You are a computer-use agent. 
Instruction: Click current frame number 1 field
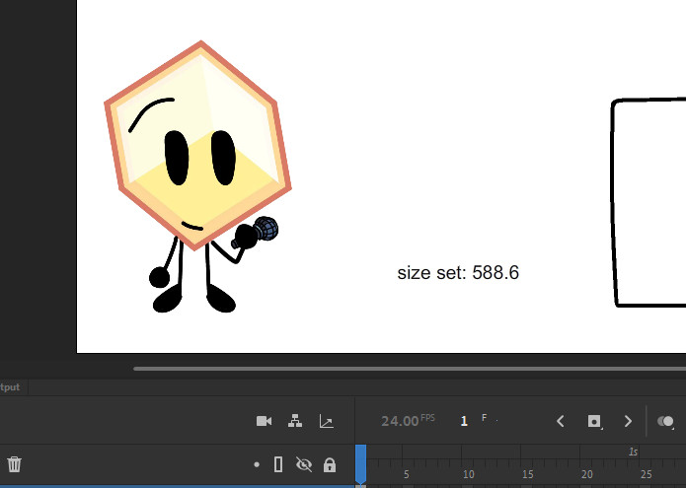click(x=464, y=421)
